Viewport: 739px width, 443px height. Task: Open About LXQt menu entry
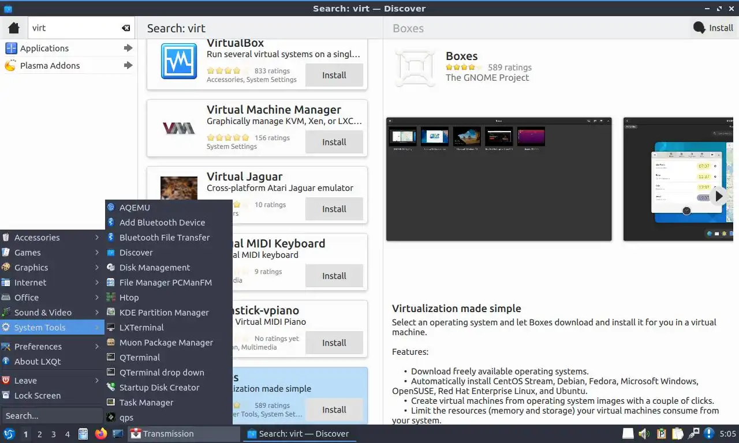[x=52, y=362]
